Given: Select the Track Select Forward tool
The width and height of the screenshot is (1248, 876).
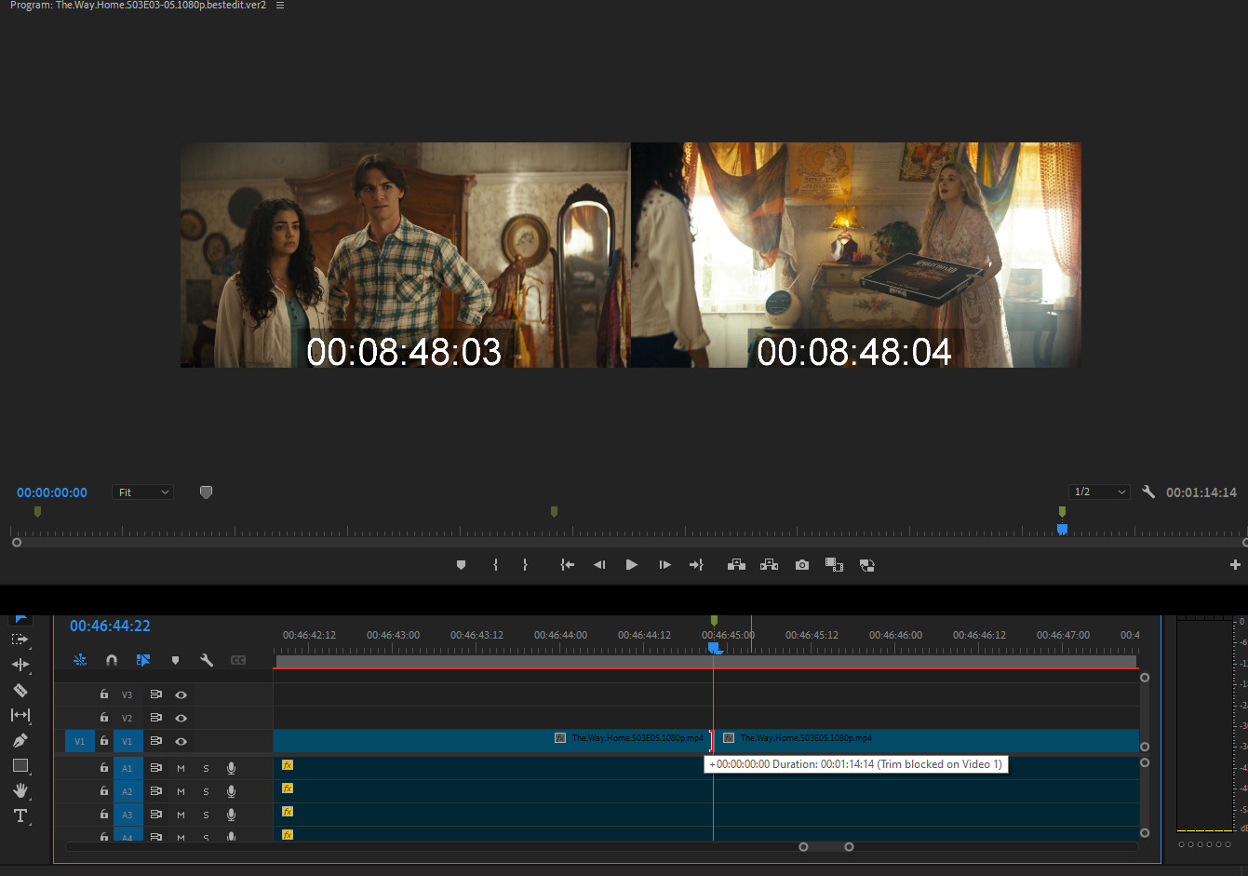Looking at the screenshot, I should click(x=20, y=640).
